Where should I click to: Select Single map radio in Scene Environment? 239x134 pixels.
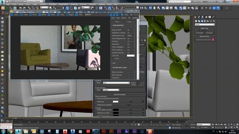click(x=96, y=102)
